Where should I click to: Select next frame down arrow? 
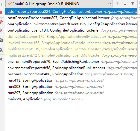[x=125, y=4]
